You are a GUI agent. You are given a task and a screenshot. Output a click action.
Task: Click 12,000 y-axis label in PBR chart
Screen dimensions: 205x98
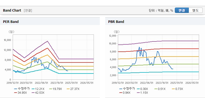tap(113, 36)
